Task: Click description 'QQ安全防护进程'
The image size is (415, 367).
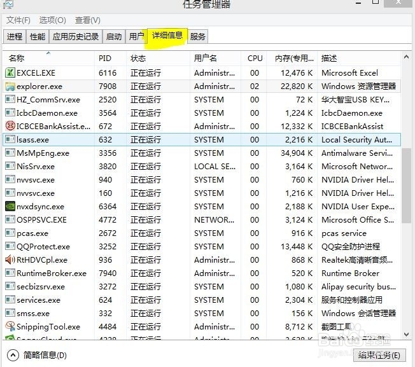Action: coord(351,246)
